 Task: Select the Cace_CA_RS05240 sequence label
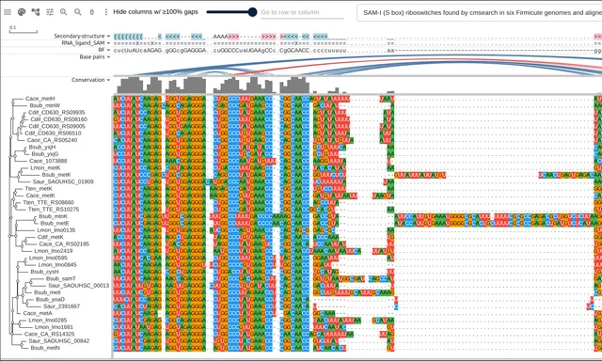click(52, 140)
